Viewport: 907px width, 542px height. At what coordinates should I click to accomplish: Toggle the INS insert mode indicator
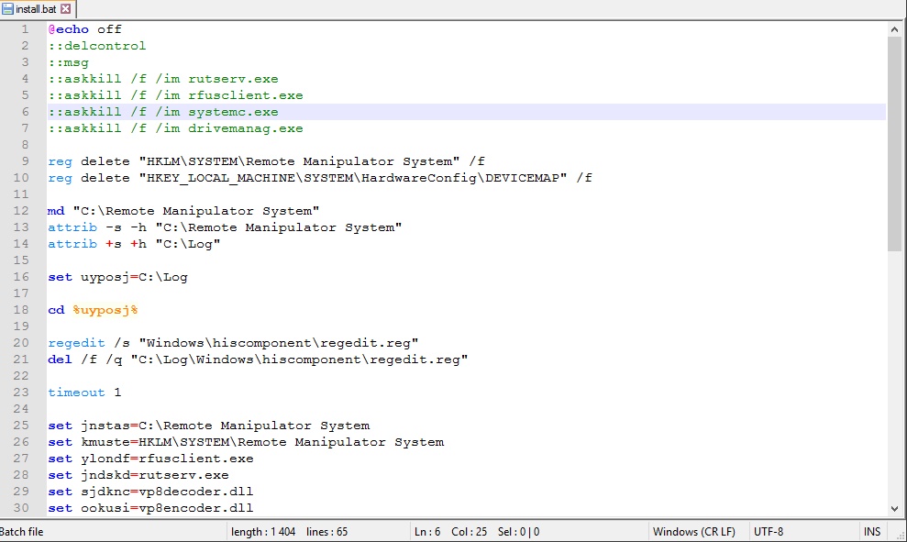[x=871, y=531]
